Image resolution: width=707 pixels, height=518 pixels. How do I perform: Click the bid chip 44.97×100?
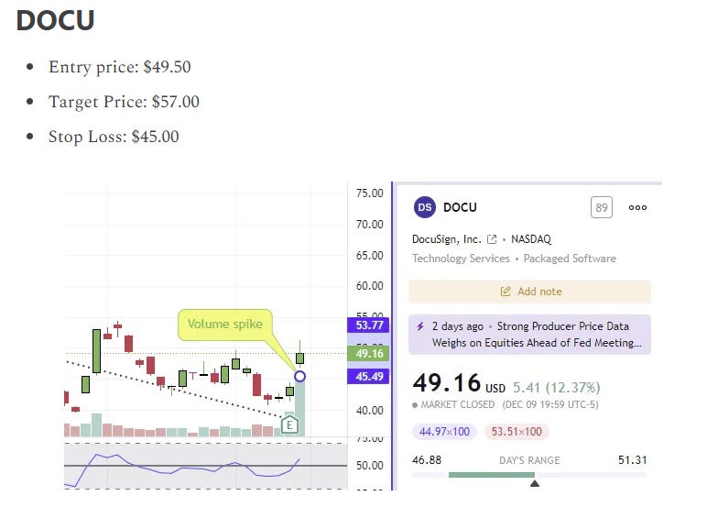pos(444,432)
